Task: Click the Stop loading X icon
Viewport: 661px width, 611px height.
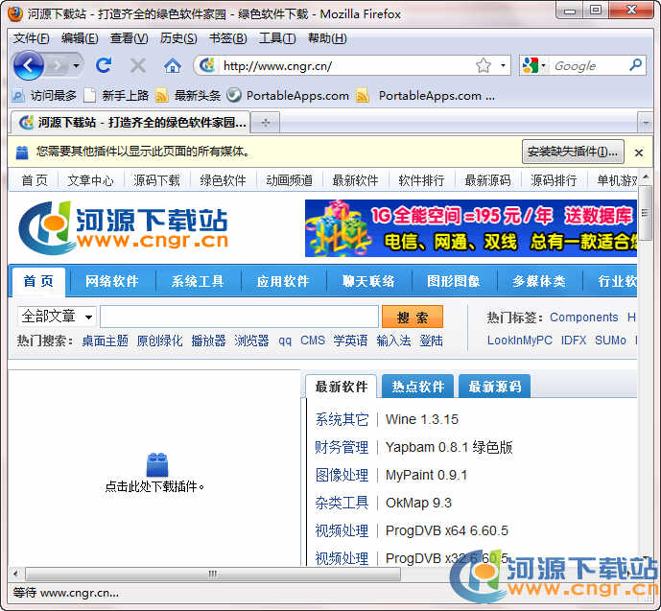Action: pos(138,65)
